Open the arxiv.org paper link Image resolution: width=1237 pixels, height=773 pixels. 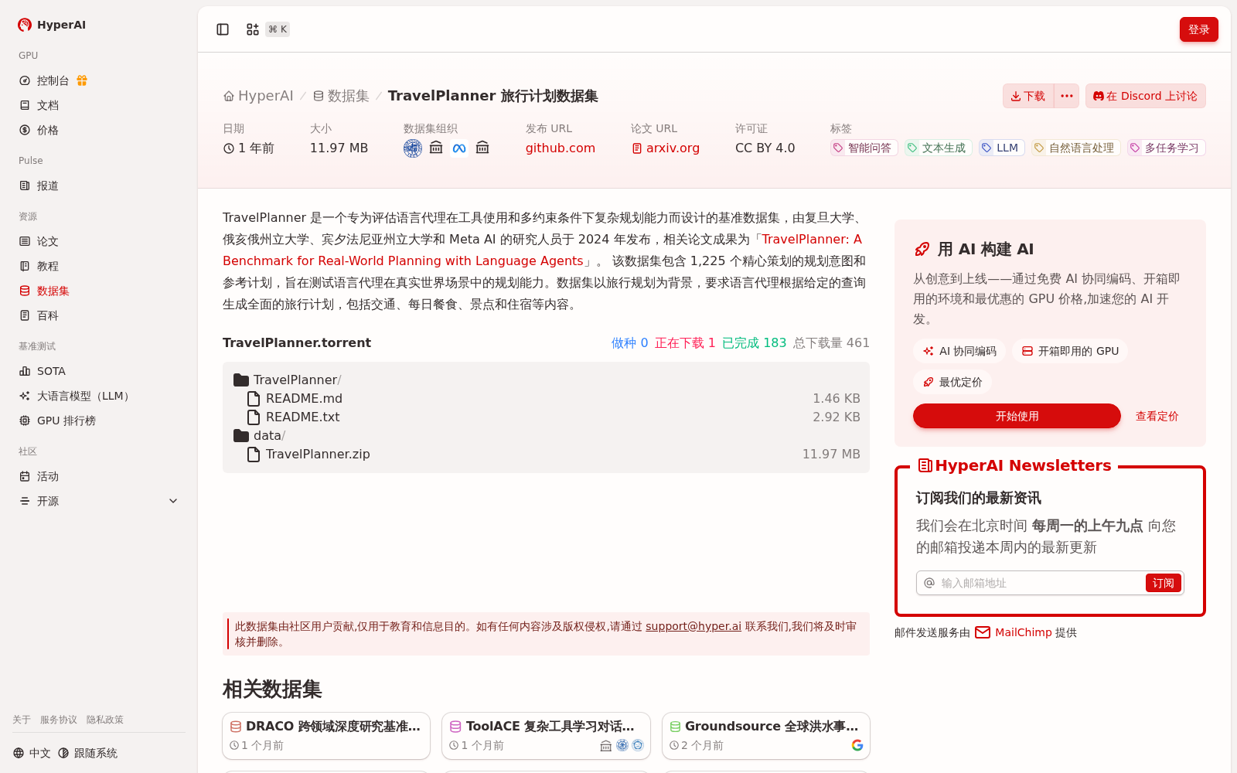tap(666, 148)
